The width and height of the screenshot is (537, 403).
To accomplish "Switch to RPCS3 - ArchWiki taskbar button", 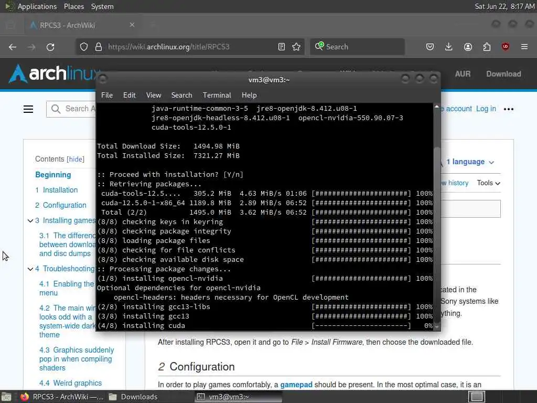I will 62,397.
